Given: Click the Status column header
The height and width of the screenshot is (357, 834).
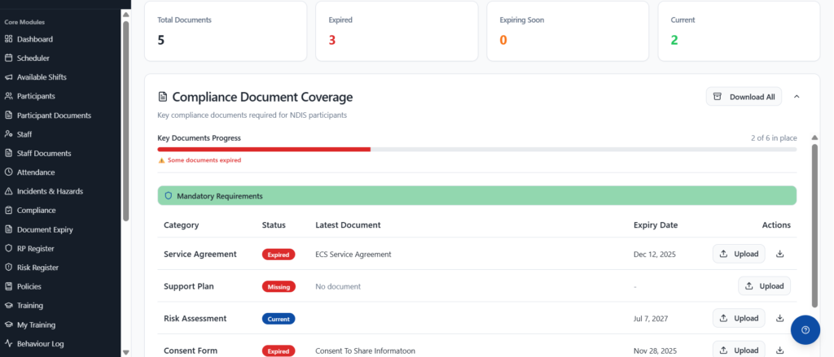Looking at the screenshot, I should pyautogui.click(x=274, y=224).
